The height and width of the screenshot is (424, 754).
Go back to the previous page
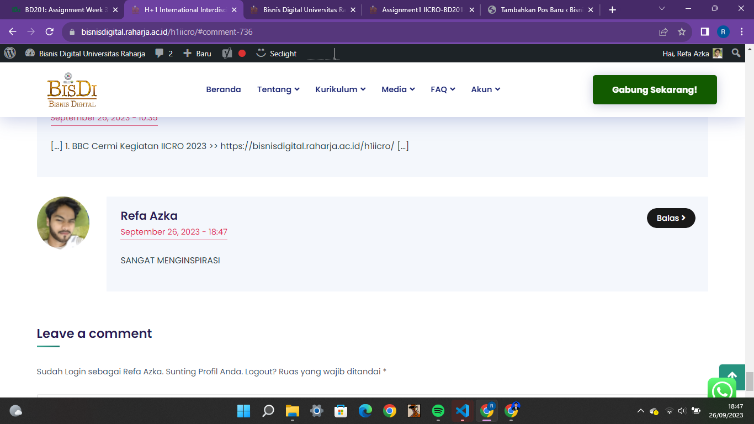[x=13, y=32]
